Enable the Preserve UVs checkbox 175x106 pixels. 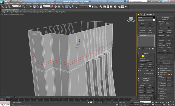tap(159, 28)
